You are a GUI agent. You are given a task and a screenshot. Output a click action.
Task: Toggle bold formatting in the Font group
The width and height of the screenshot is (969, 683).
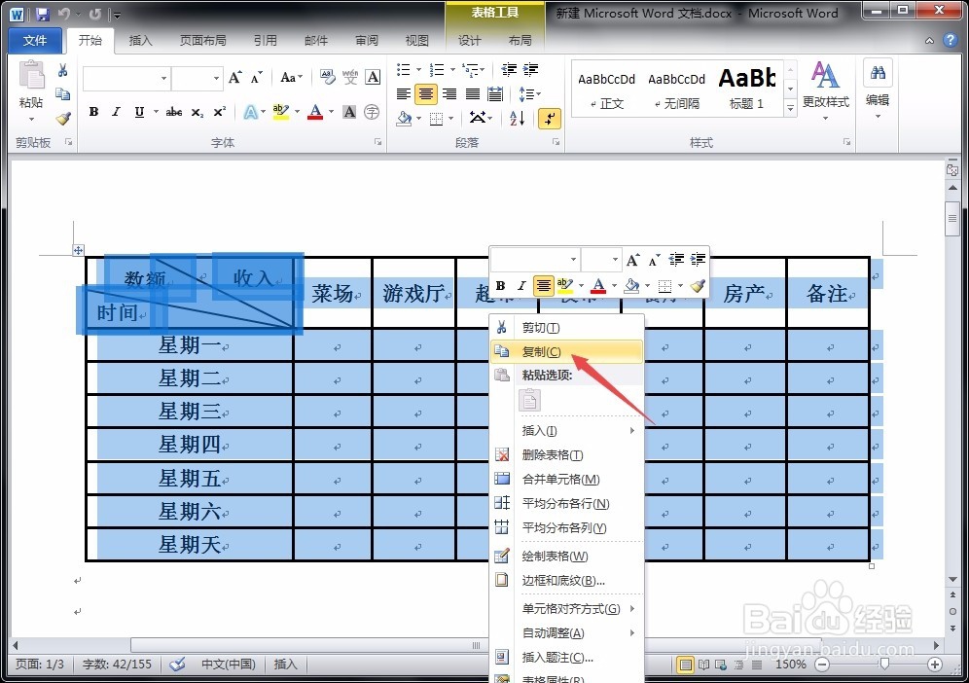pos(92,112)
